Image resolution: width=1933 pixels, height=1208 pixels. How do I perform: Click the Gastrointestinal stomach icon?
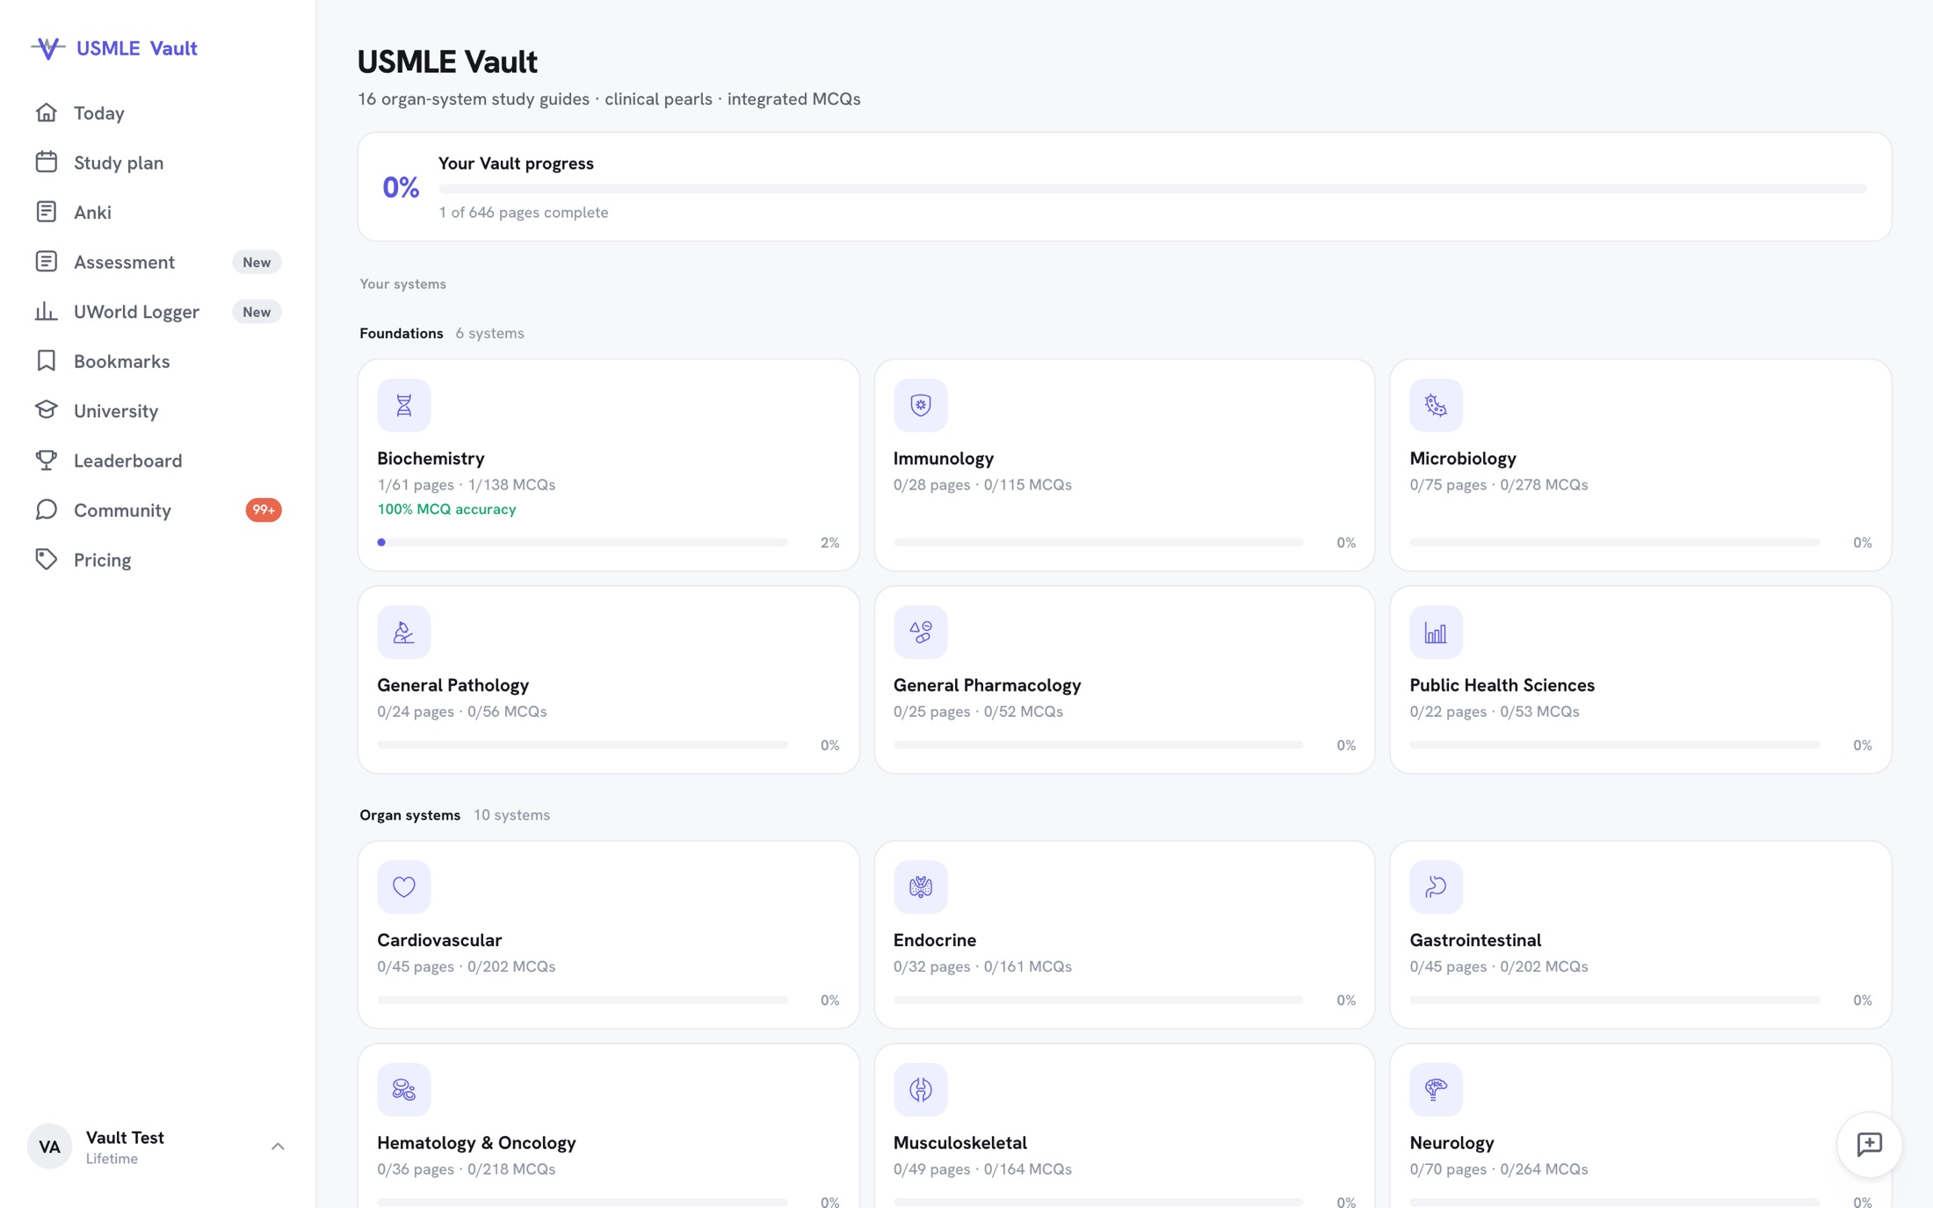pyautogui.click(x=1436, y=886)
